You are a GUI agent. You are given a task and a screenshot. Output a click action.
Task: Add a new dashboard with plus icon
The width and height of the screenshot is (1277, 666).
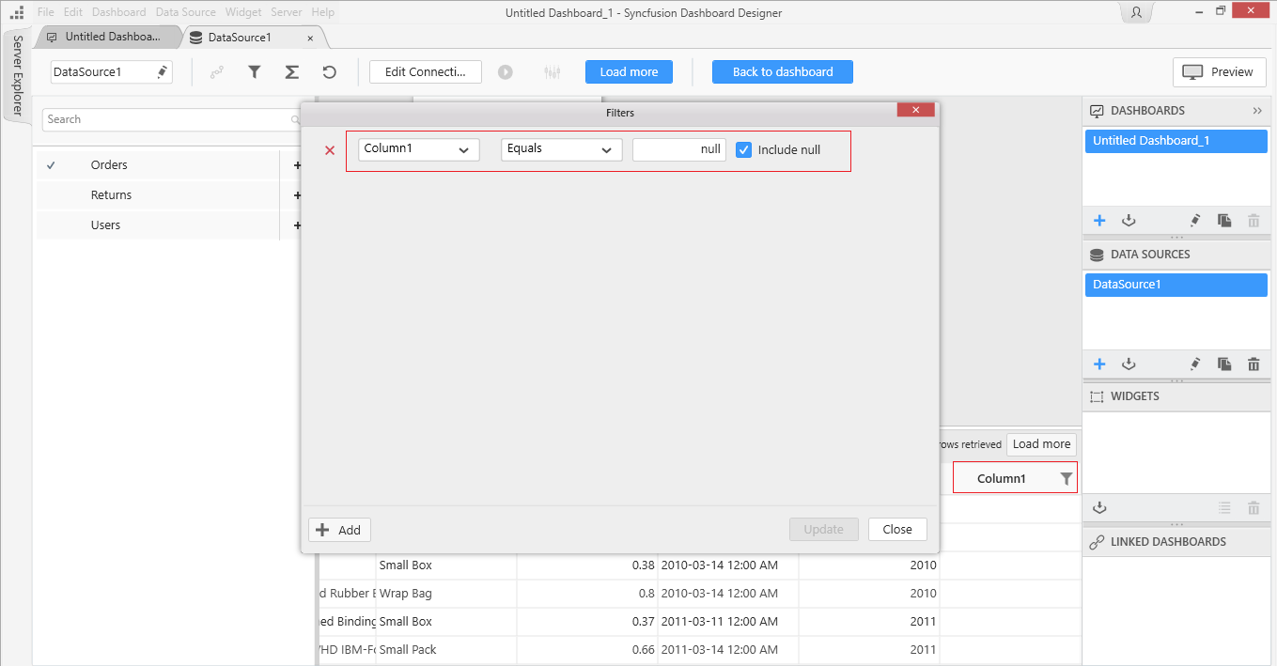[x=1099, y=221]
